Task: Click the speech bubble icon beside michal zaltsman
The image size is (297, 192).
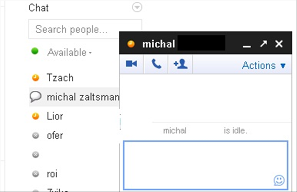Action: click(35, 97)
